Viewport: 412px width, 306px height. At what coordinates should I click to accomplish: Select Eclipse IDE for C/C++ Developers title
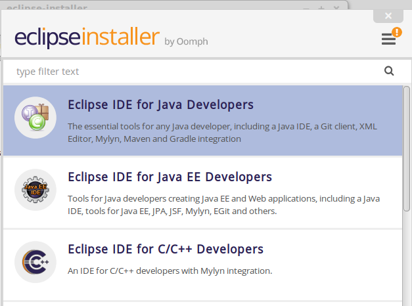click(166, 249)
